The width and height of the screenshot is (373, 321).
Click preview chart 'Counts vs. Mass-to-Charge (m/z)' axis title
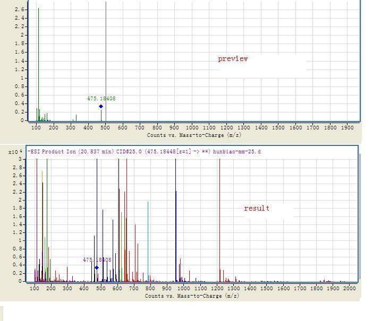click(194, 135)
